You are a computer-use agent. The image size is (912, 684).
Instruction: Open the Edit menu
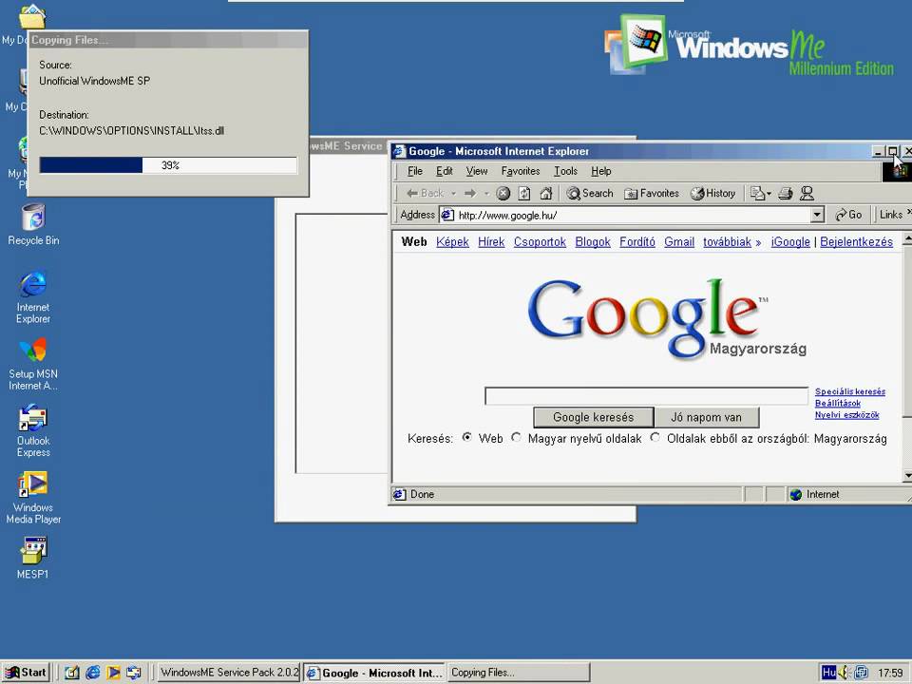[x=445, y=171]
